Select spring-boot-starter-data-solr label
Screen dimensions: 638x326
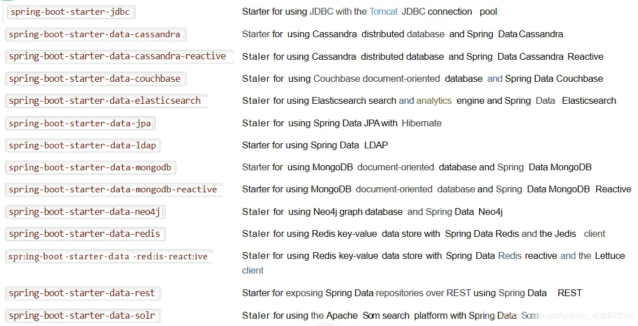[83, 315]
